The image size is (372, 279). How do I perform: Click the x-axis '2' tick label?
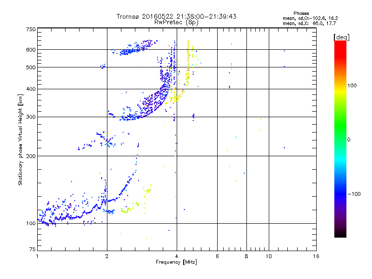point(107,256)
